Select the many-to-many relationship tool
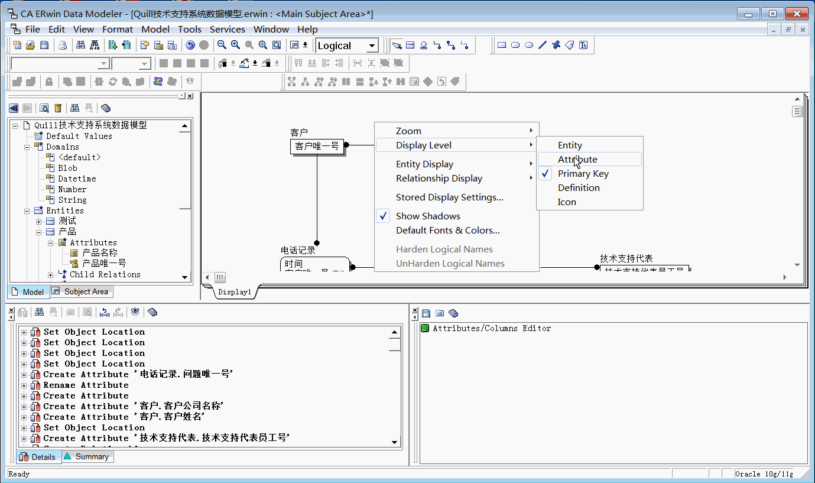Viewport: 815px width, 483px height. tap(451, 46)
